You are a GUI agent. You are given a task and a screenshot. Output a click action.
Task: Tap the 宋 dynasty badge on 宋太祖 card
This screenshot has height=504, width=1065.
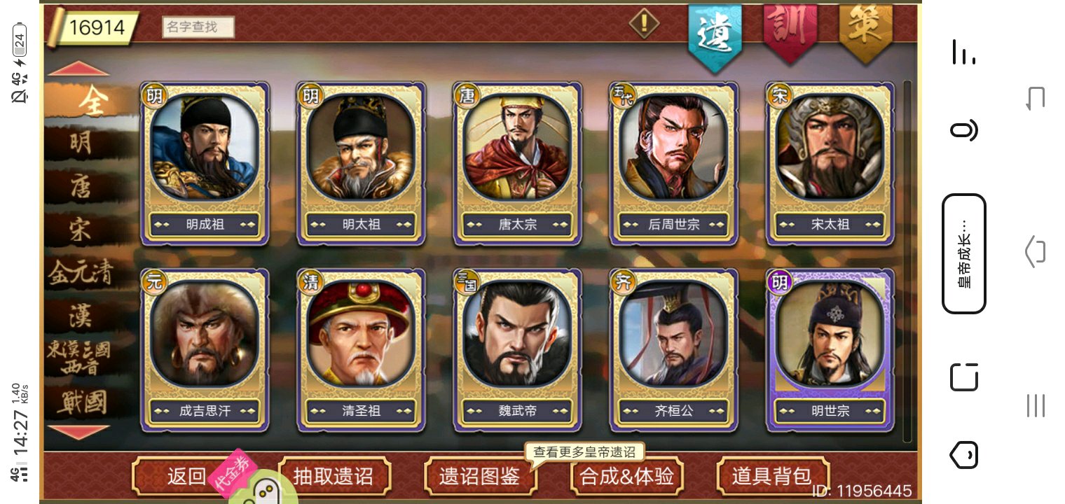coord(778,95)
